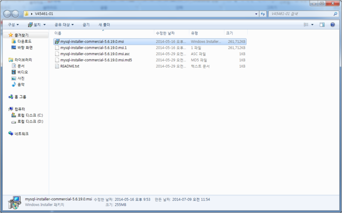
Task: Open the 구성 dropdown menu
Action: (13, 24)
